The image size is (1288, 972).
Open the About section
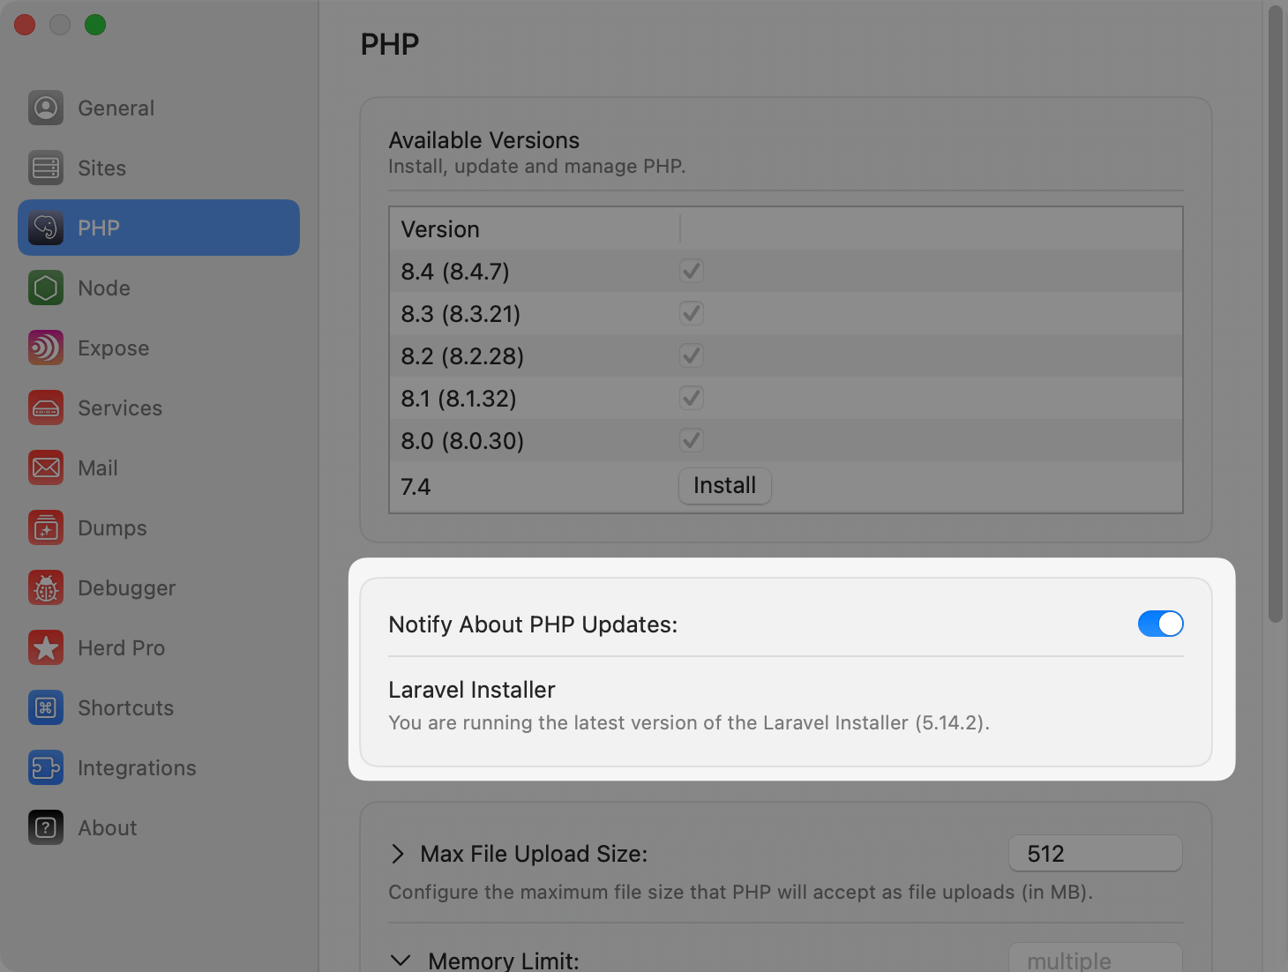(x=46, y=827)
